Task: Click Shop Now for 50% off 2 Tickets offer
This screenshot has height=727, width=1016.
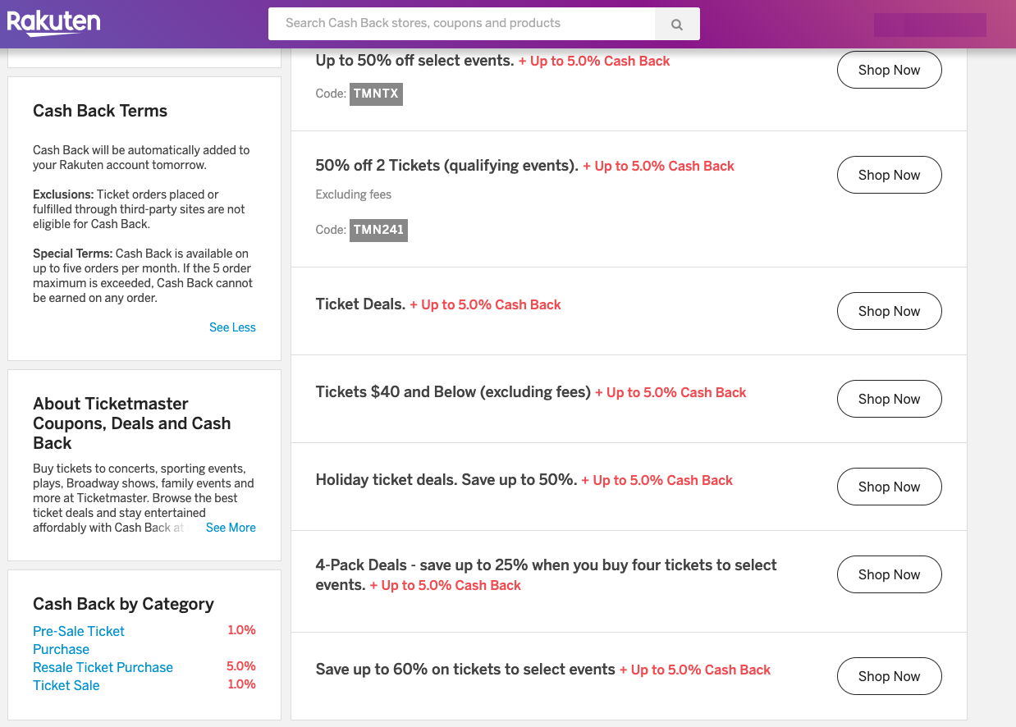Action: pos(889,175)
